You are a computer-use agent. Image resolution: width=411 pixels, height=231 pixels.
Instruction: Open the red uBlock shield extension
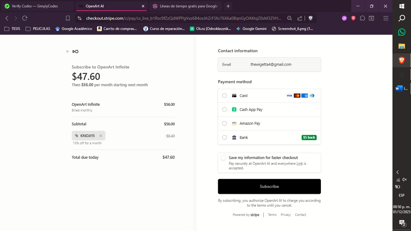353,18
